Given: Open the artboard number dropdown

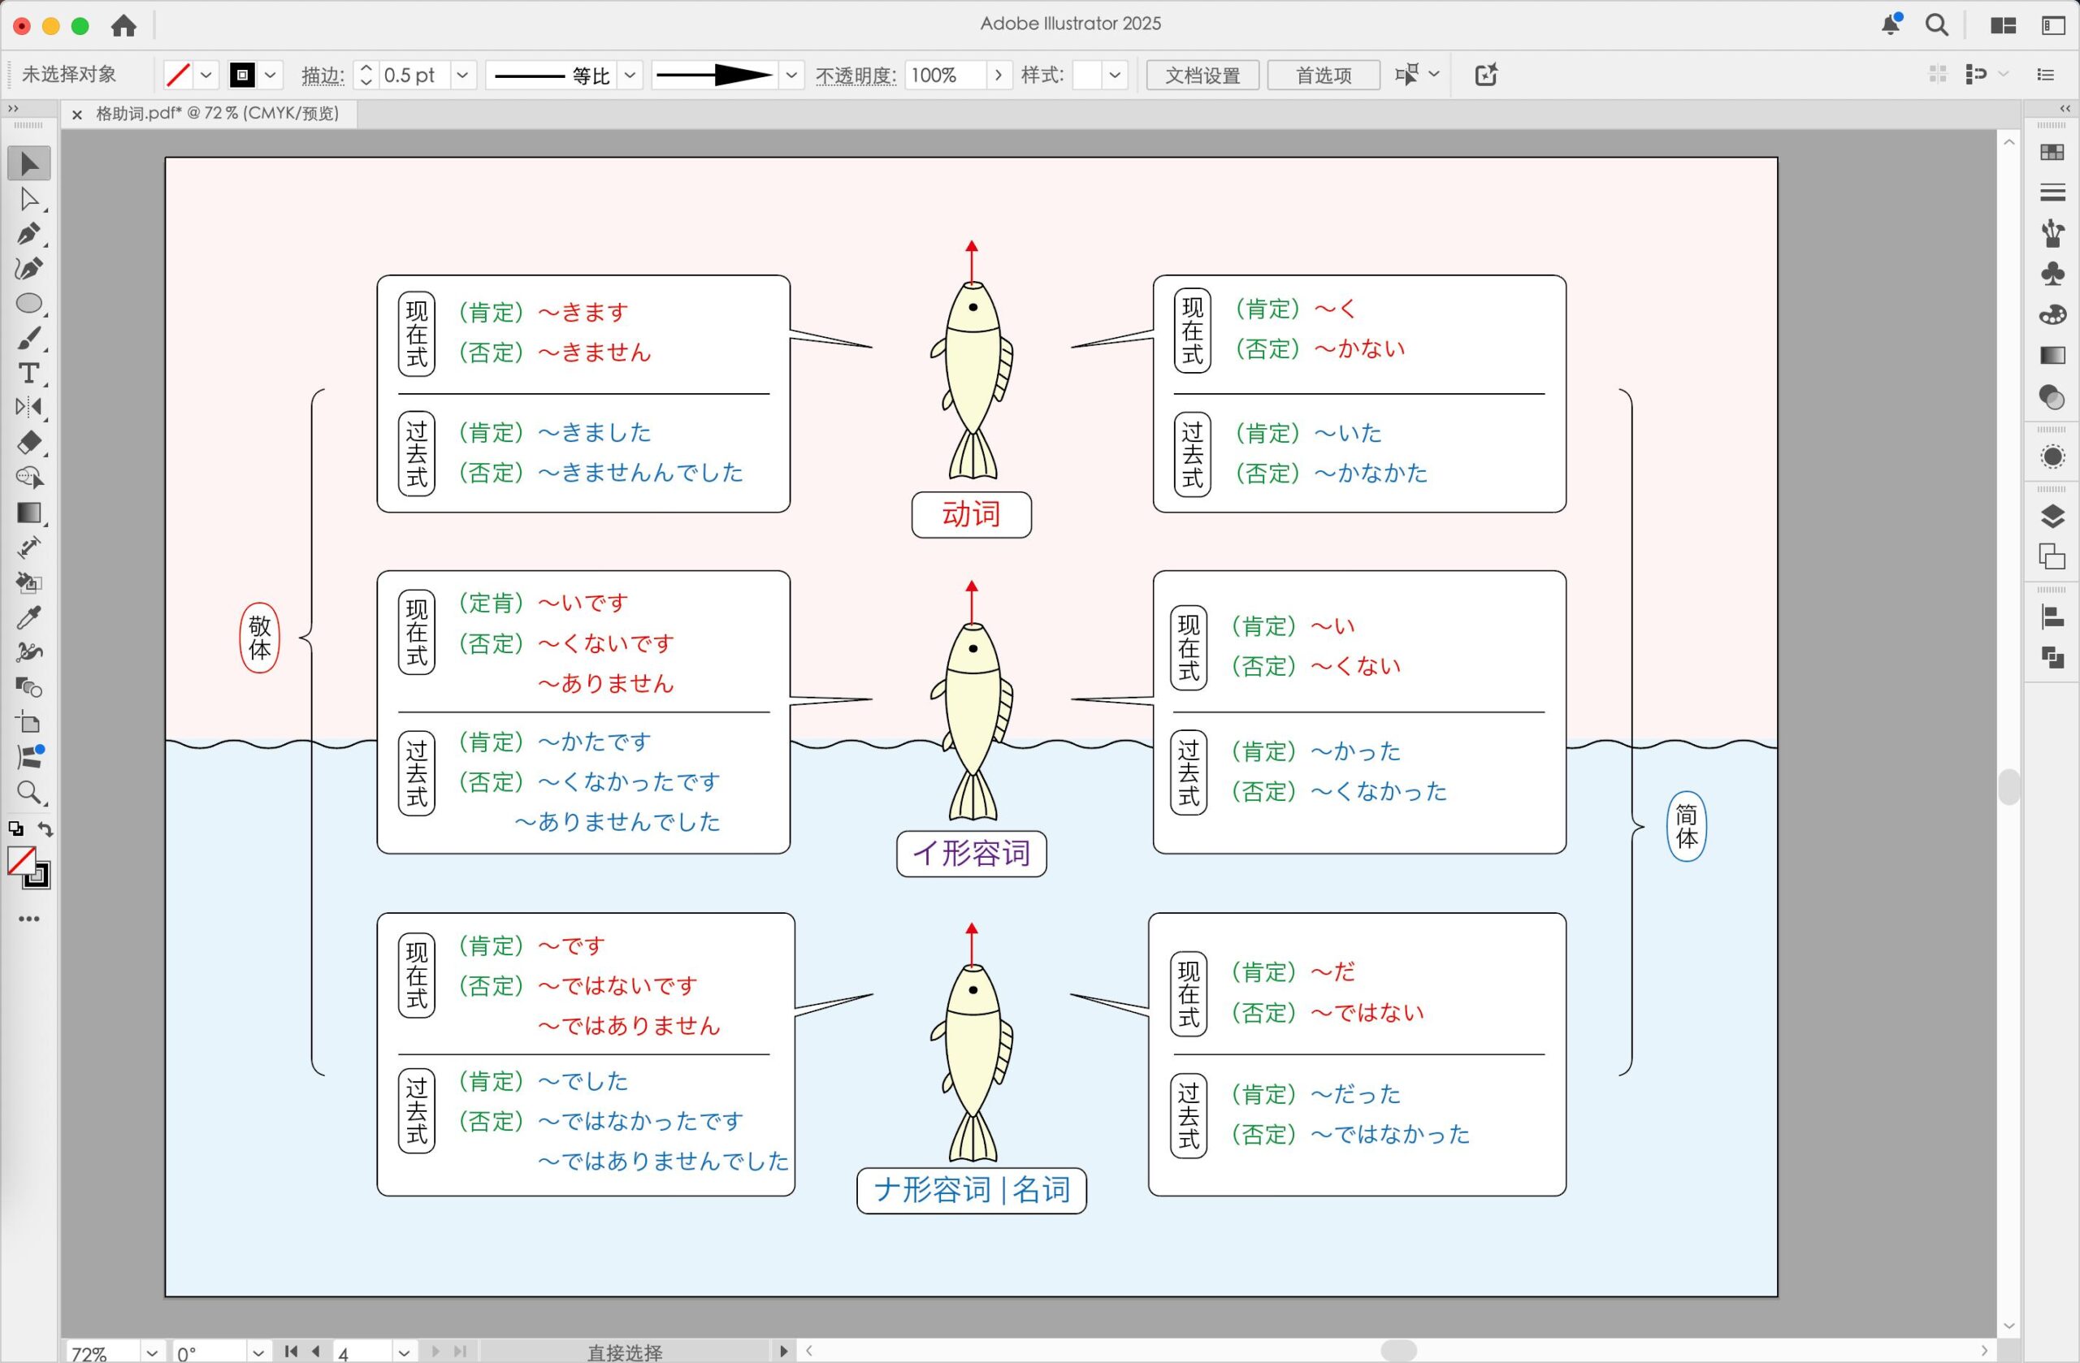Looking at the screenshot, I should coord(403,1352).
